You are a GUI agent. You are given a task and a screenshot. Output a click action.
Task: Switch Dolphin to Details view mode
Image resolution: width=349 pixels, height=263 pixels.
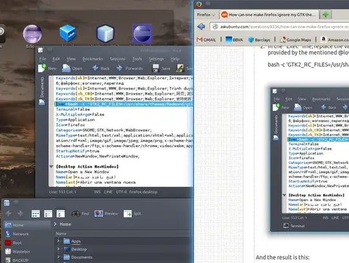tap(61, 213)
